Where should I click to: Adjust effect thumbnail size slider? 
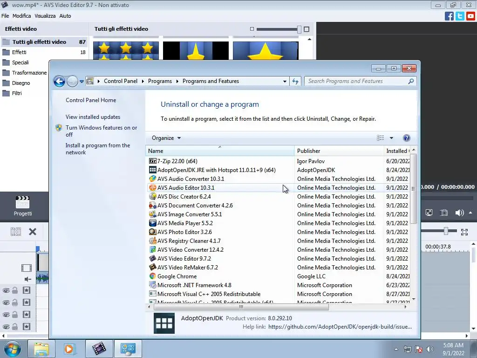pos(300,29)
